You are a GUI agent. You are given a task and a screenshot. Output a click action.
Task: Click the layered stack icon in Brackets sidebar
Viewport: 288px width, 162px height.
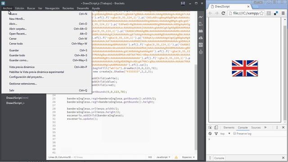[201, 52]
